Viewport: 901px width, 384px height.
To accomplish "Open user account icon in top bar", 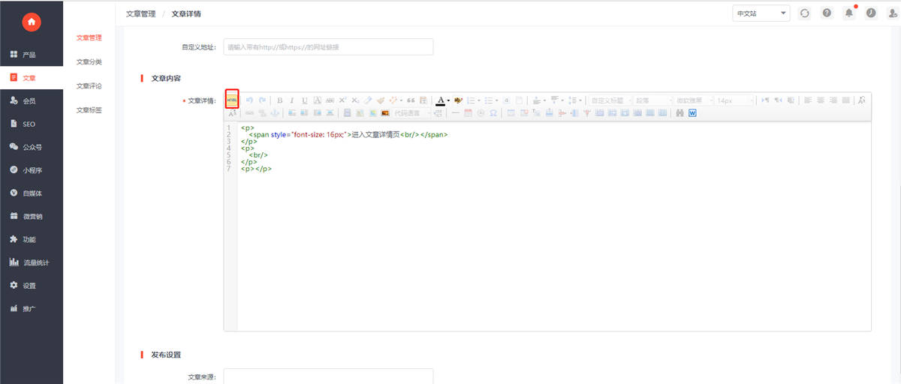I will [893, 13].
